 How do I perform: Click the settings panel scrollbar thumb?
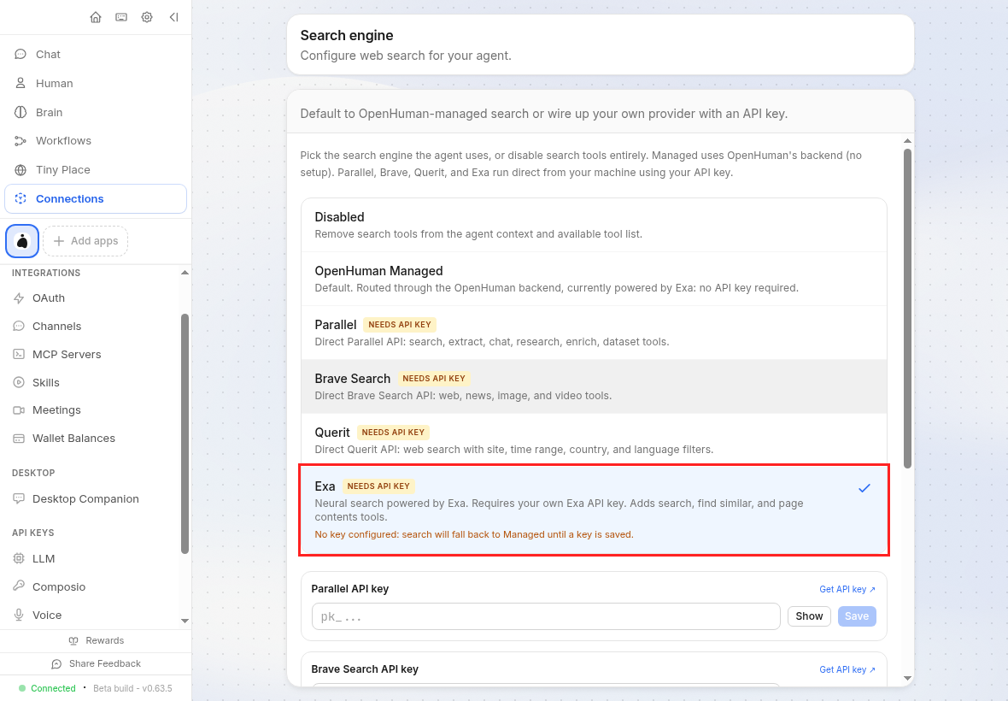point(908,309)
